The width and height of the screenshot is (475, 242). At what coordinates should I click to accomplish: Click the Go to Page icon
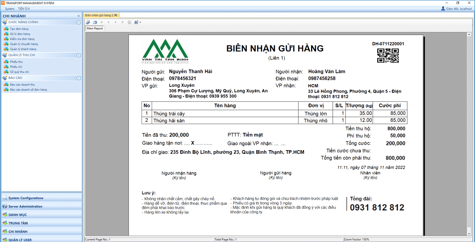[x=129, y=22]
